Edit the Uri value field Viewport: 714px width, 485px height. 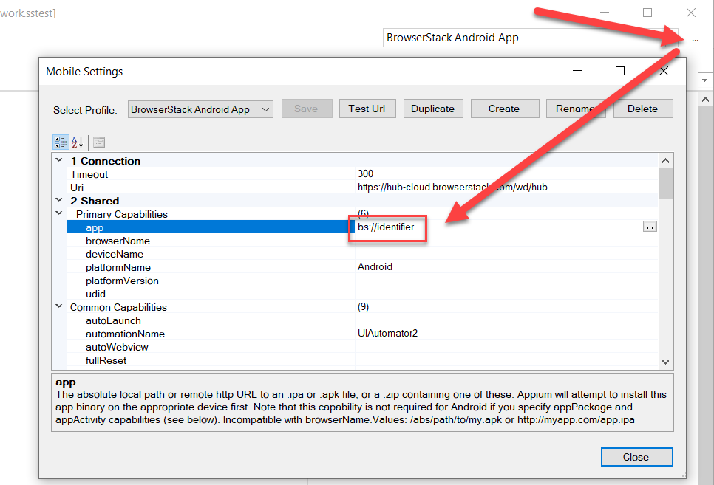click(503, 188)
